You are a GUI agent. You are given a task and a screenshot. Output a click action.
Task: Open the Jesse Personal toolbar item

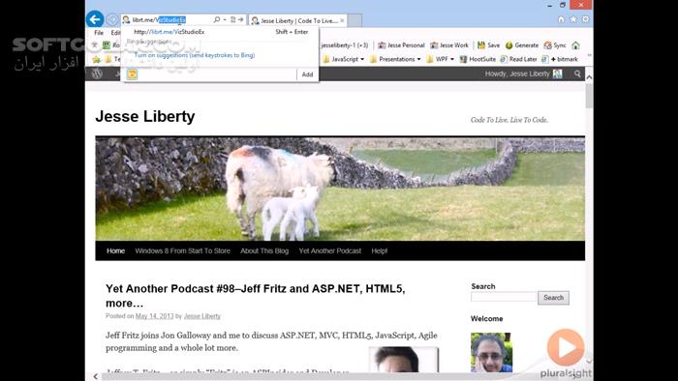pyautogui.click(x=401, y=45)
